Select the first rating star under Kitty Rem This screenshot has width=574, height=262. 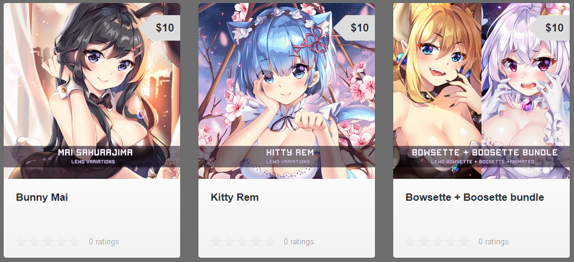click(x=216, y=241)
